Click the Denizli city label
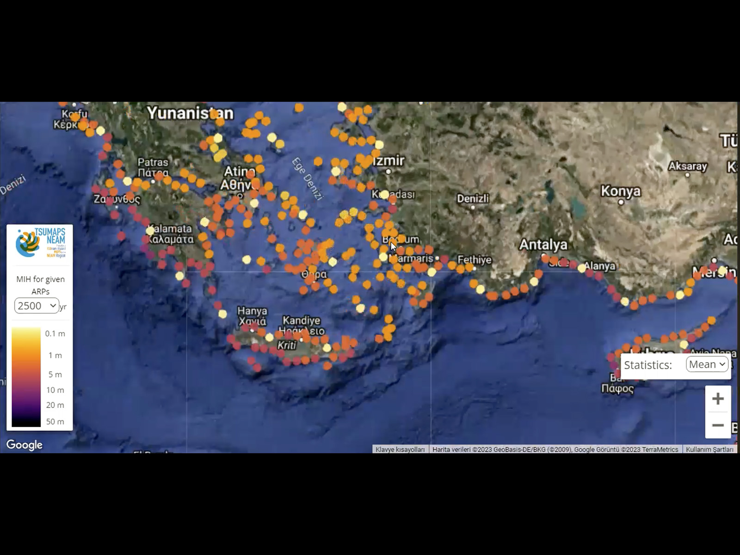The image size is (740, 555). point(473,198)
